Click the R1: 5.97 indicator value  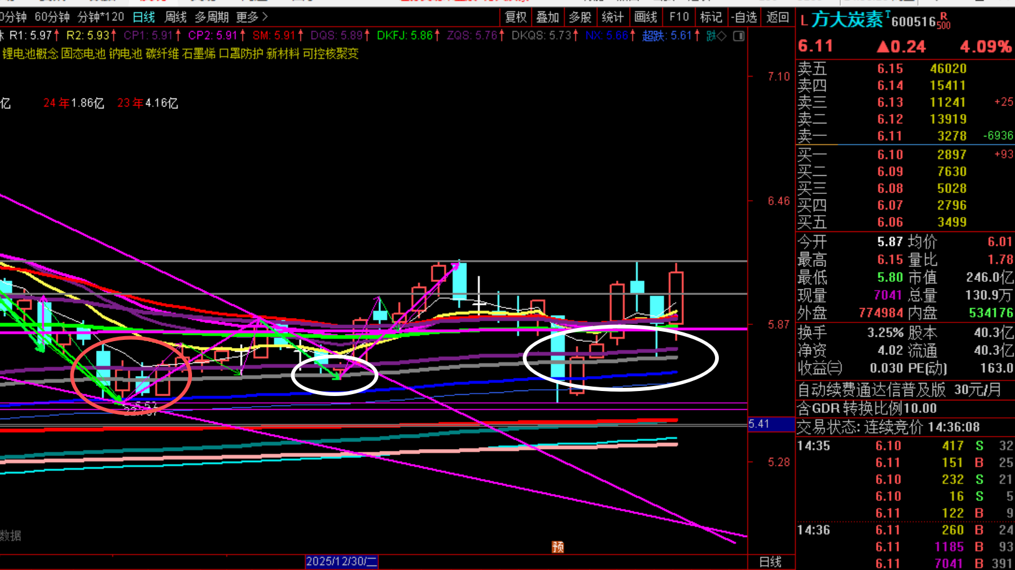coord(34,36)
